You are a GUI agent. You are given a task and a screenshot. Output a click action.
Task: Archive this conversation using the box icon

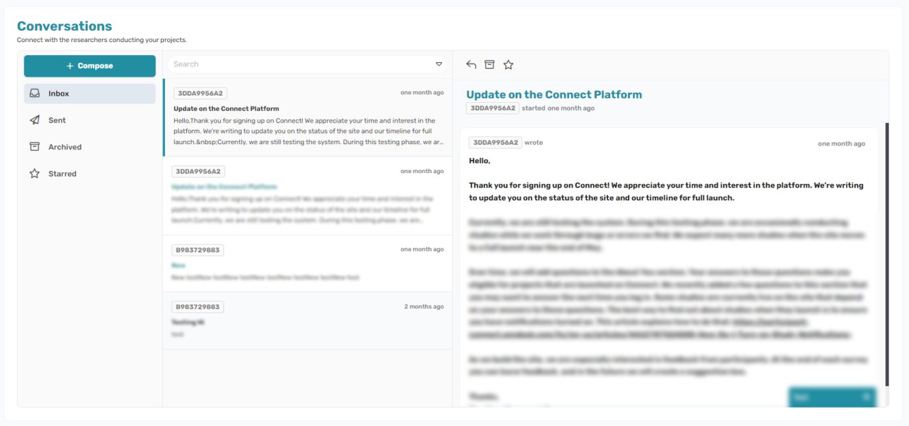489,64
